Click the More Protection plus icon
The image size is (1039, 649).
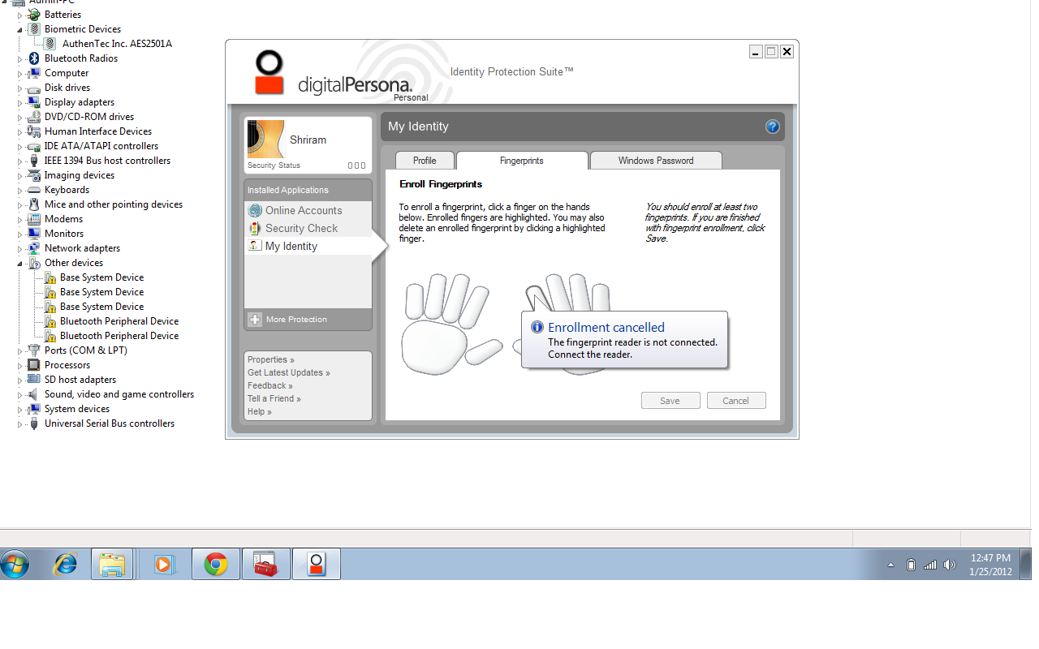point(255,320)
